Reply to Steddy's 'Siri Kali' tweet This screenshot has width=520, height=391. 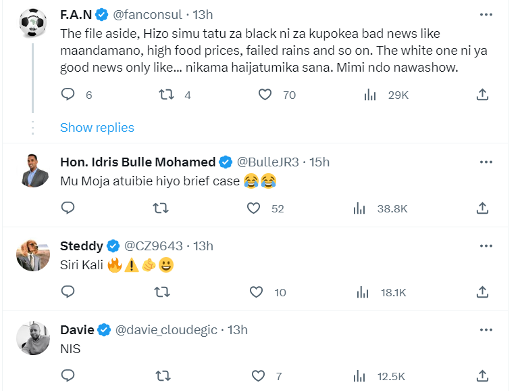click(x=68, y=292)
